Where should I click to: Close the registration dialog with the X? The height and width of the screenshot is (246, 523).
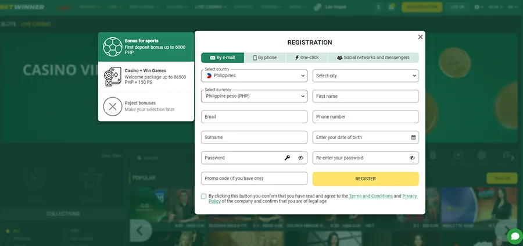pyautogui.click(x=420, y=37)
